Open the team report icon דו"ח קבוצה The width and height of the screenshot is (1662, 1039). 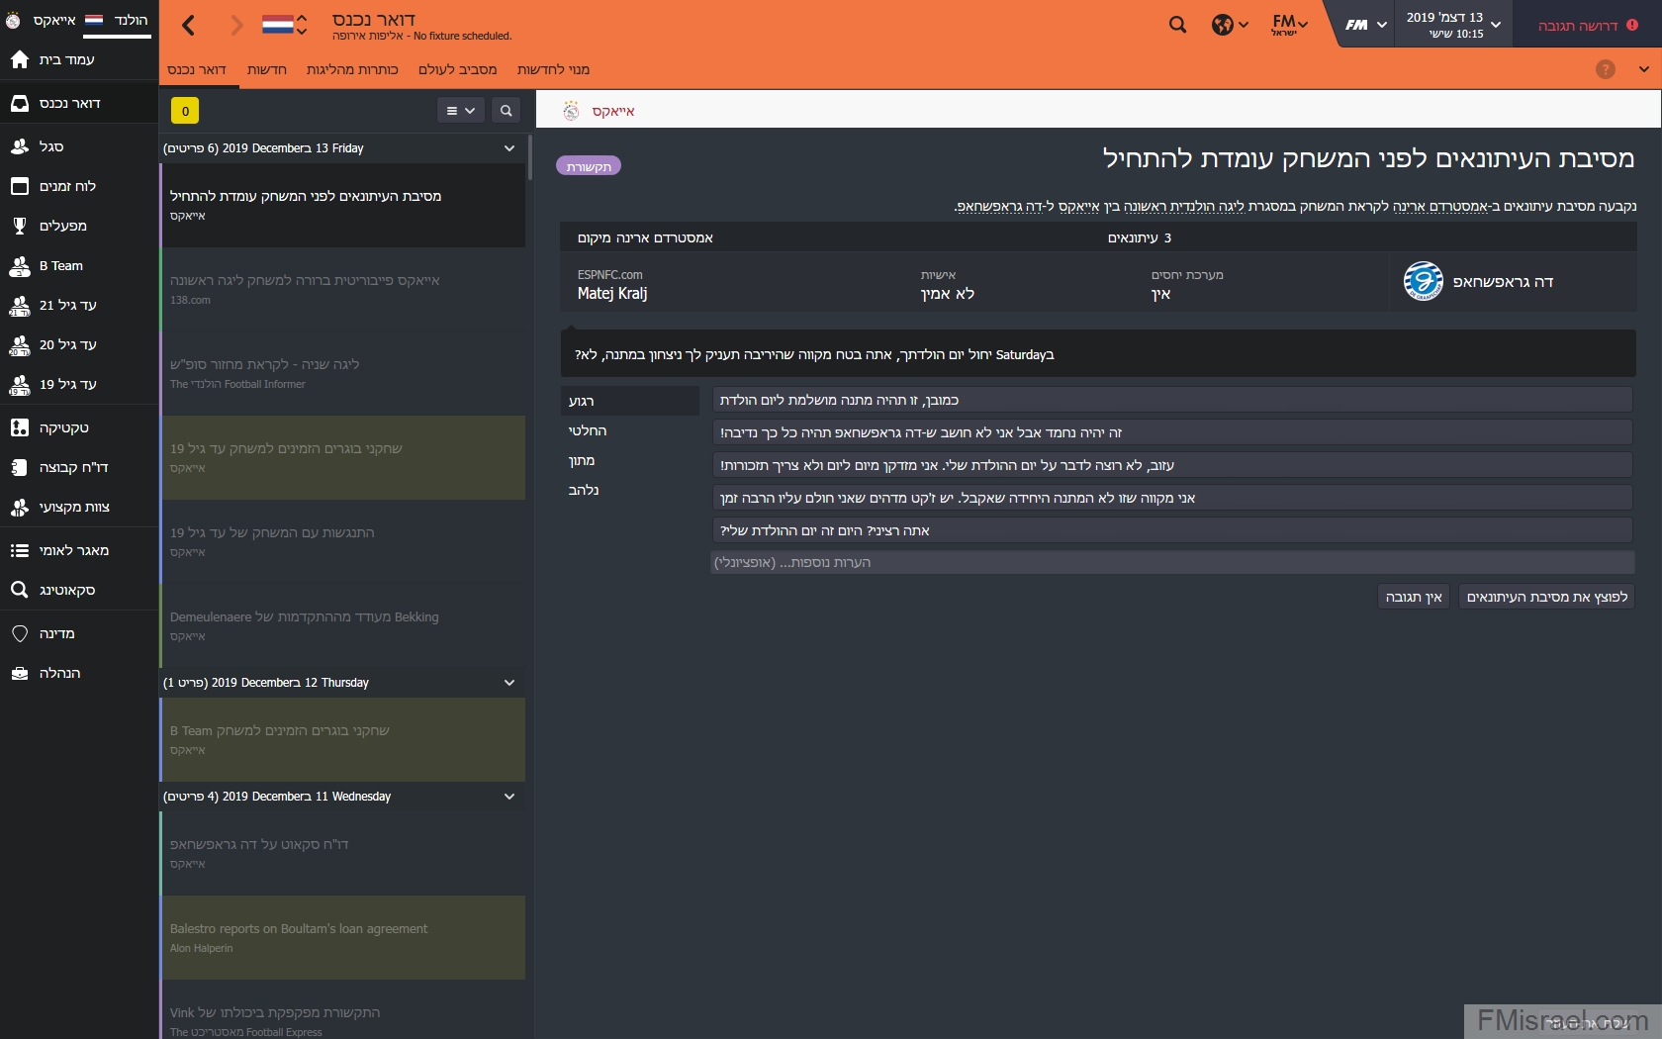[20, 467]
